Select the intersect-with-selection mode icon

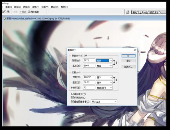[8, 11]
